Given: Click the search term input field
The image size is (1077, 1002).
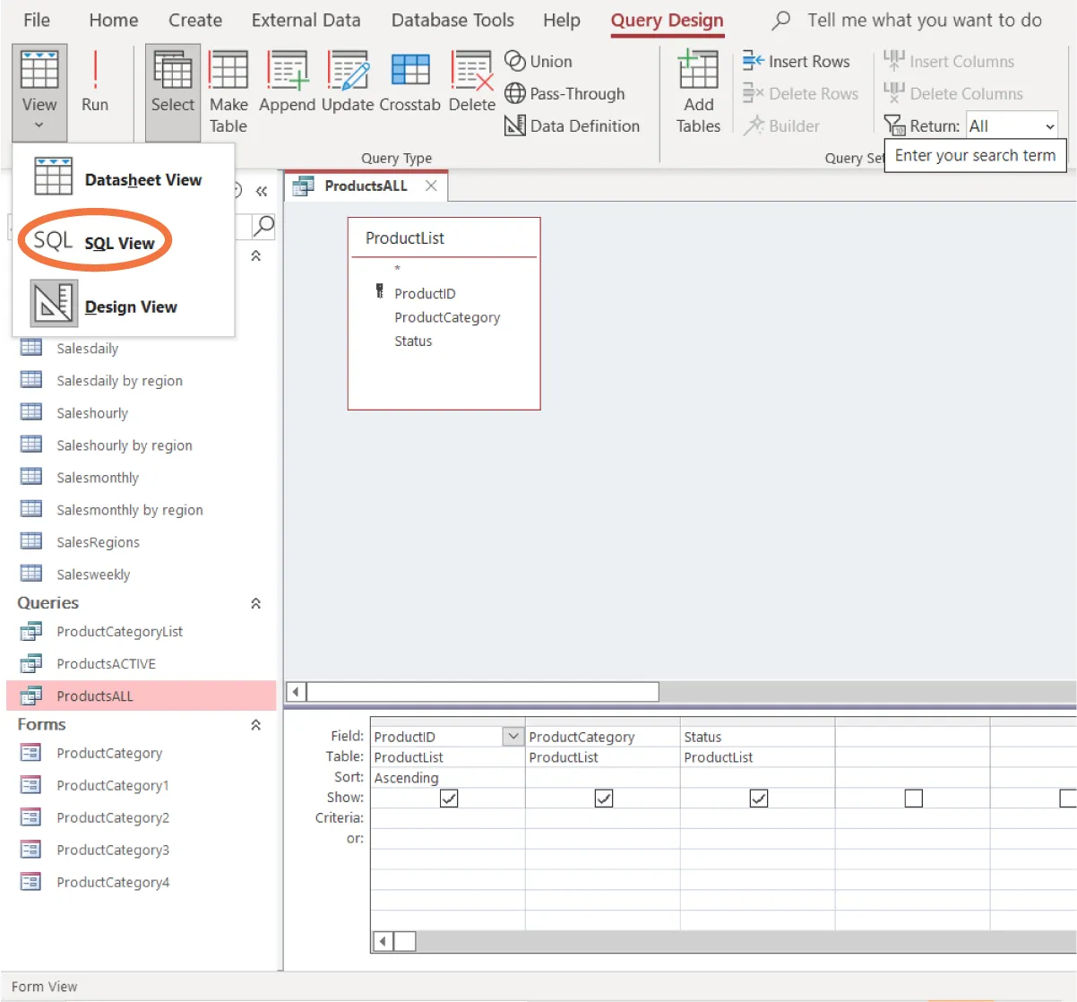Looking at the screenshot, I should (975, 155).
